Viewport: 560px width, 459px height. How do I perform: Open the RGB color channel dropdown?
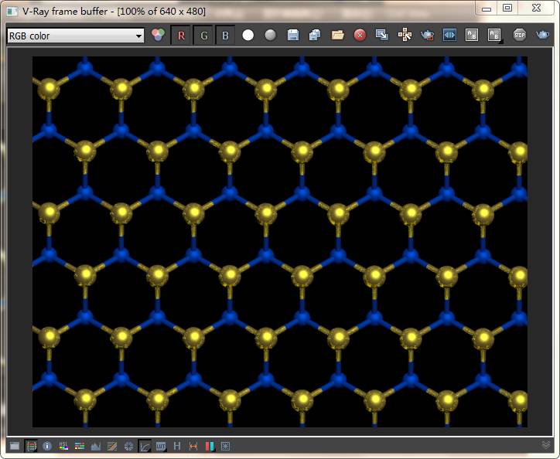coord(75,36)
